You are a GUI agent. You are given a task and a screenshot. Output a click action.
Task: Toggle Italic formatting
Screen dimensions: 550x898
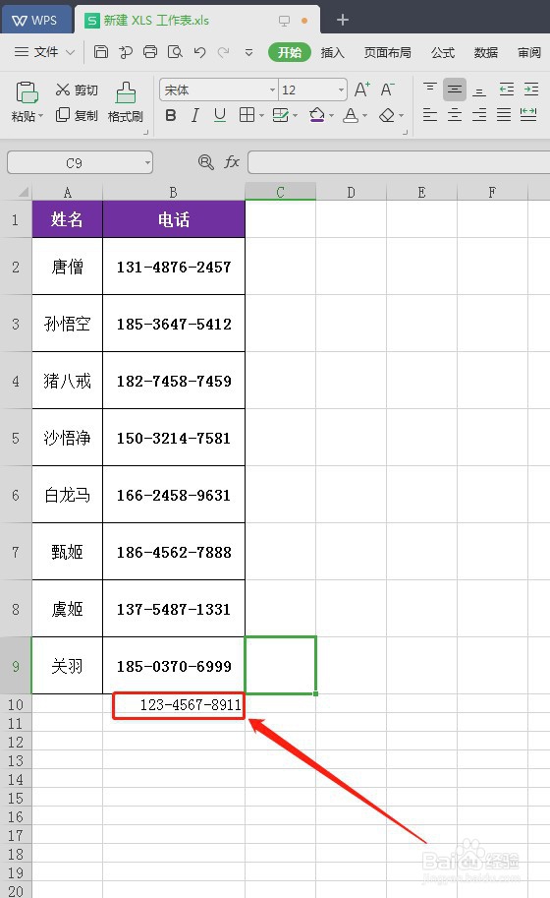tap(195, 115)
